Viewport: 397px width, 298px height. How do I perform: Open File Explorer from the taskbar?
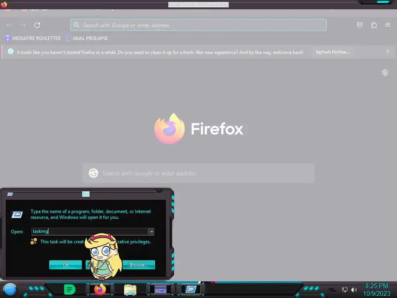(130, 289)
